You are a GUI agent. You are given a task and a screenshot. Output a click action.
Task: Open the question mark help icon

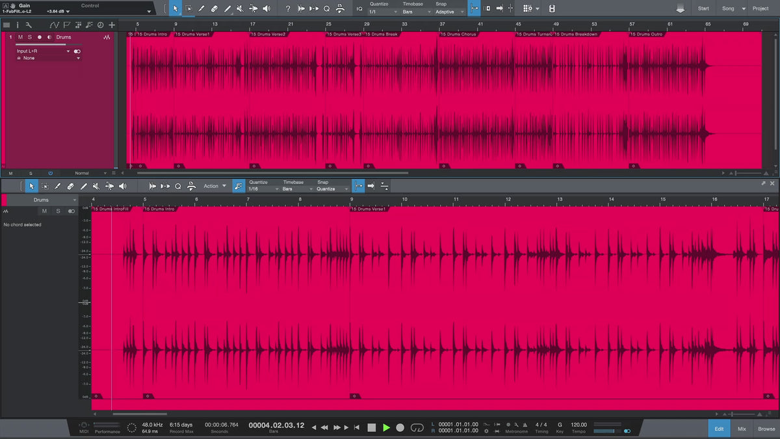click(x=288, y=8)
